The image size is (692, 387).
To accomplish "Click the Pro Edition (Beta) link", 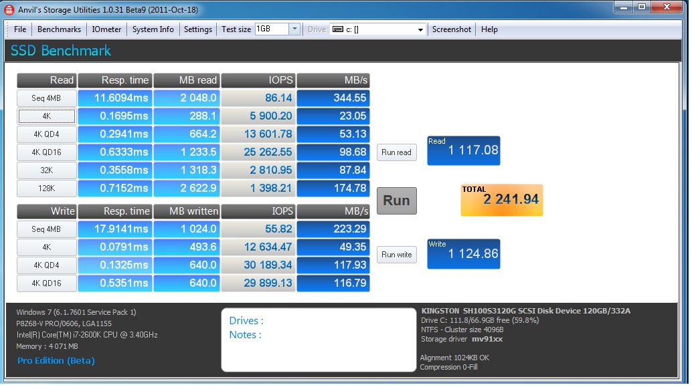I will pos(56,361).
